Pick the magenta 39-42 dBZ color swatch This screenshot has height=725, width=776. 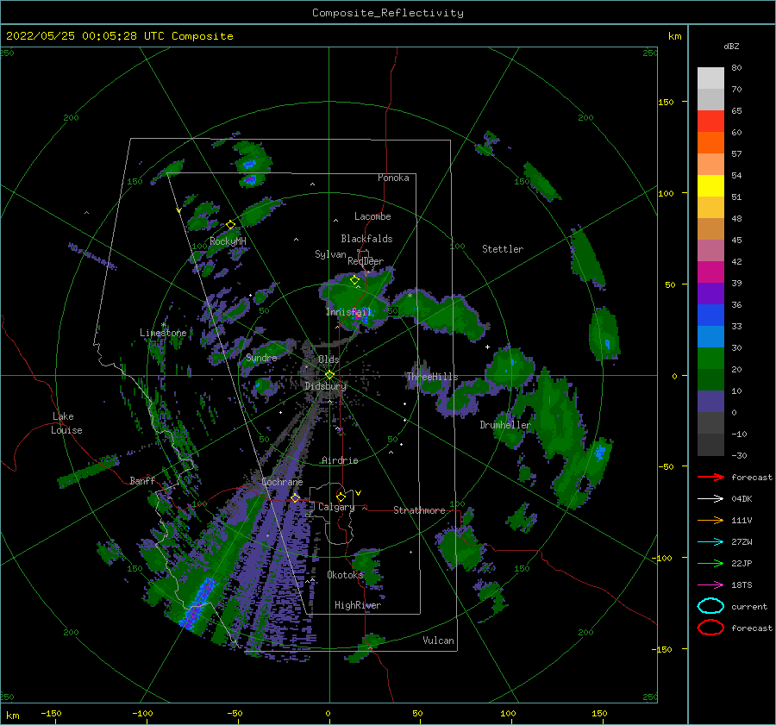[710, 272]
